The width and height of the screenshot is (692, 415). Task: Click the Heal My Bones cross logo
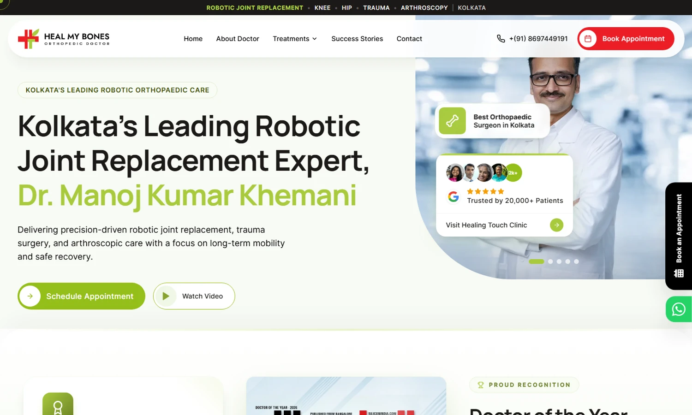click(28, 39)
